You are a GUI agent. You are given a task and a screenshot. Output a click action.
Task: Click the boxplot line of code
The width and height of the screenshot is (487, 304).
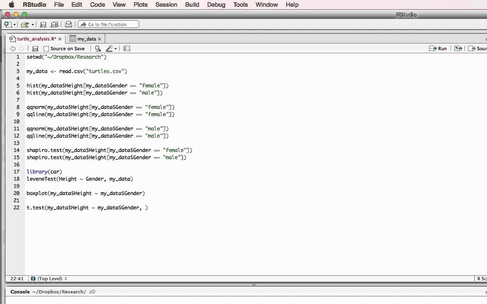click(x=86, y=193)
